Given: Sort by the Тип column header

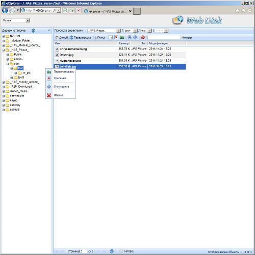Looking at the screenshot, I should click(139, 43).
